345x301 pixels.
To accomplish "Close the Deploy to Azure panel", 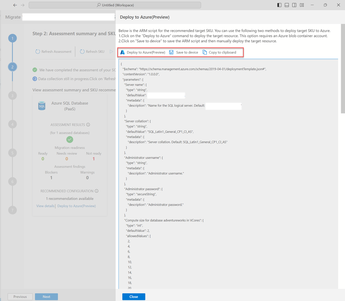I will tap(134, 297).
